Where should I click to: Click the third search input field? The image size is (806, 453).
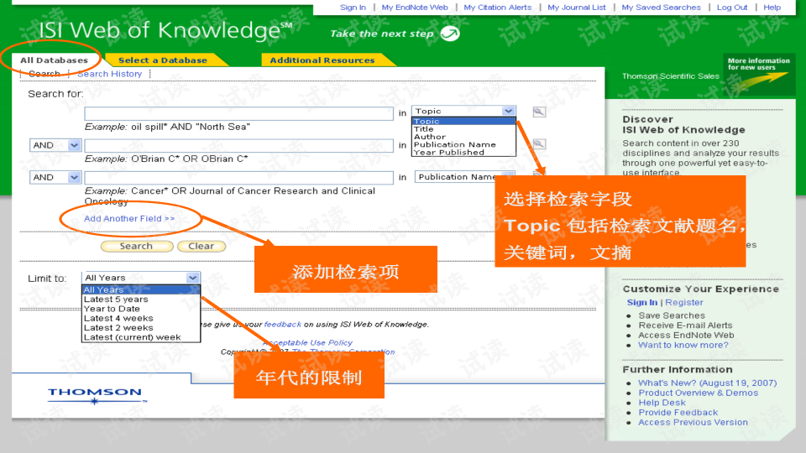[x=239, y=178]
